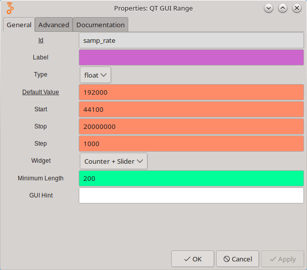Click the Id field containing samp_rate
307x270 pixels.
click(x=191, y=40)
